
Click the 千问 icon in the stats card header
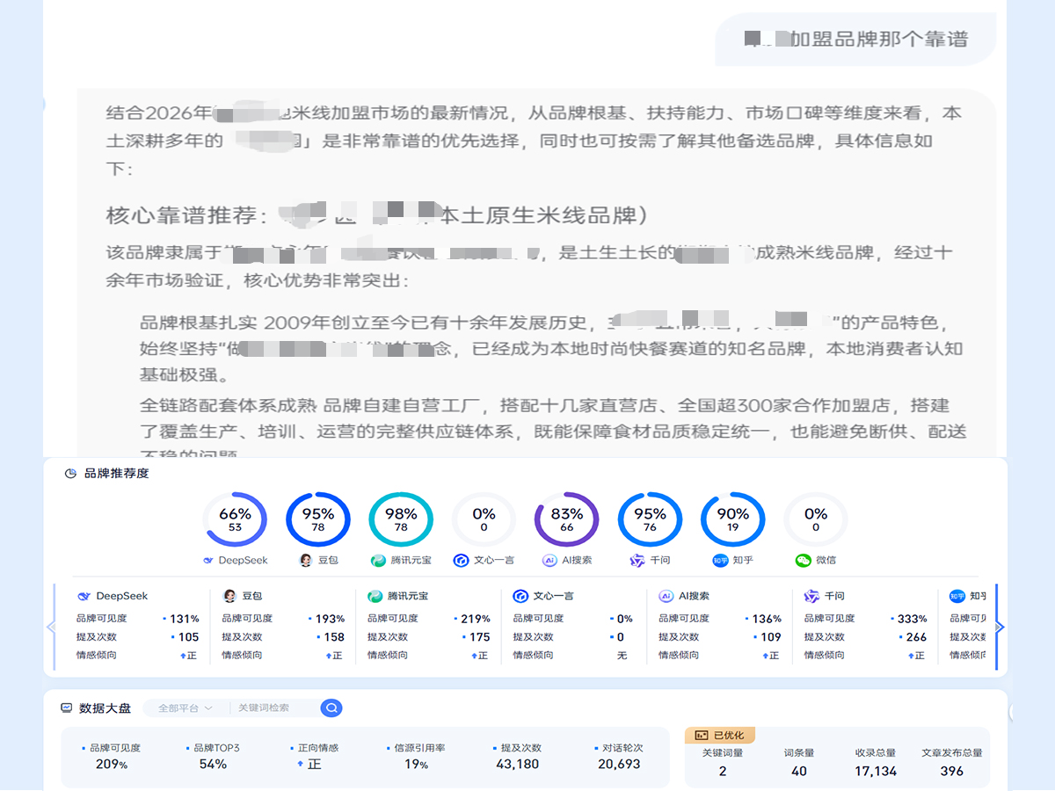pyautogui.click(x=811, y=596)
